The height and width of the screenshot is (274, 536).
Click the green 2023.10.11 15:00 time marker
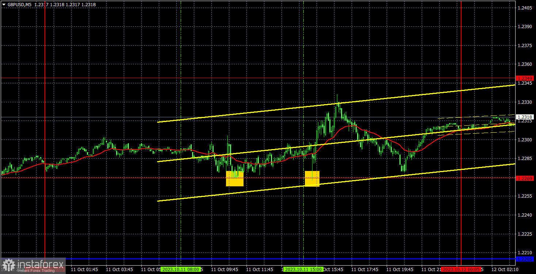(x=303, y=269)
